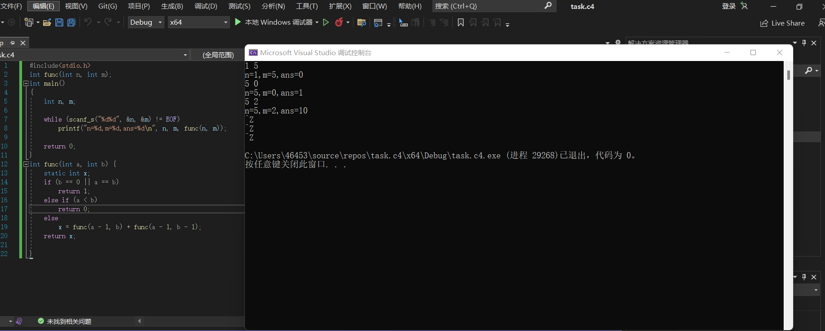Click the account person icon beside 登录
Image resolution: width=825 pixels, height=331 pixels.
744,6
